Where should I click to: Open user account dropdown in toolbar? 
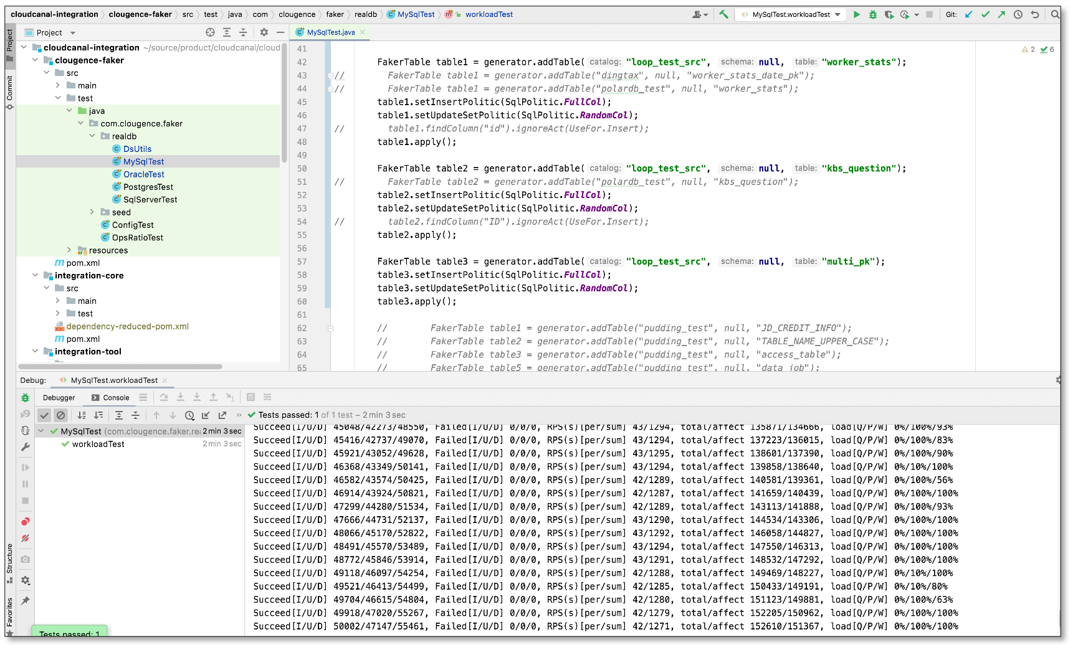click(700, 14)
